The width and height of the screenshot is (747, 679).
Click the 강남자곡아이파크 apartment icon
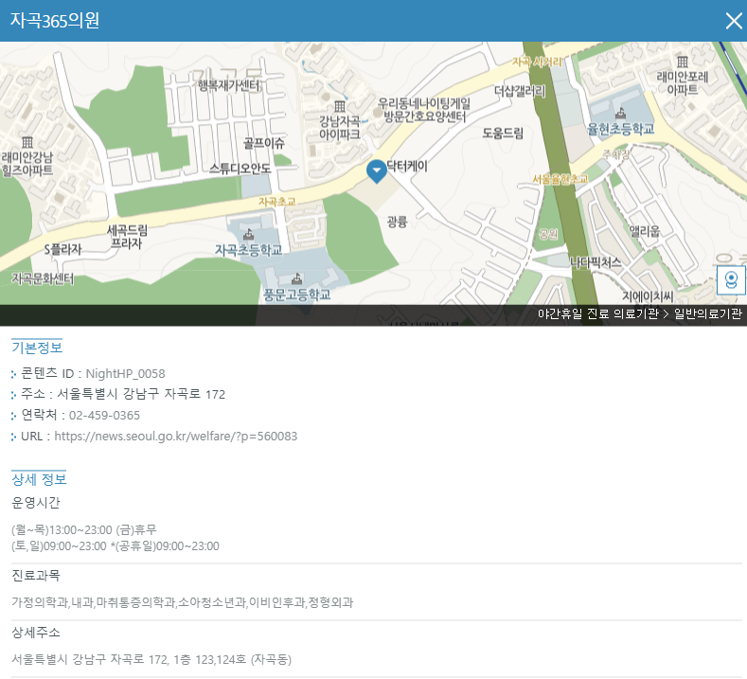(x=340, y=106)
